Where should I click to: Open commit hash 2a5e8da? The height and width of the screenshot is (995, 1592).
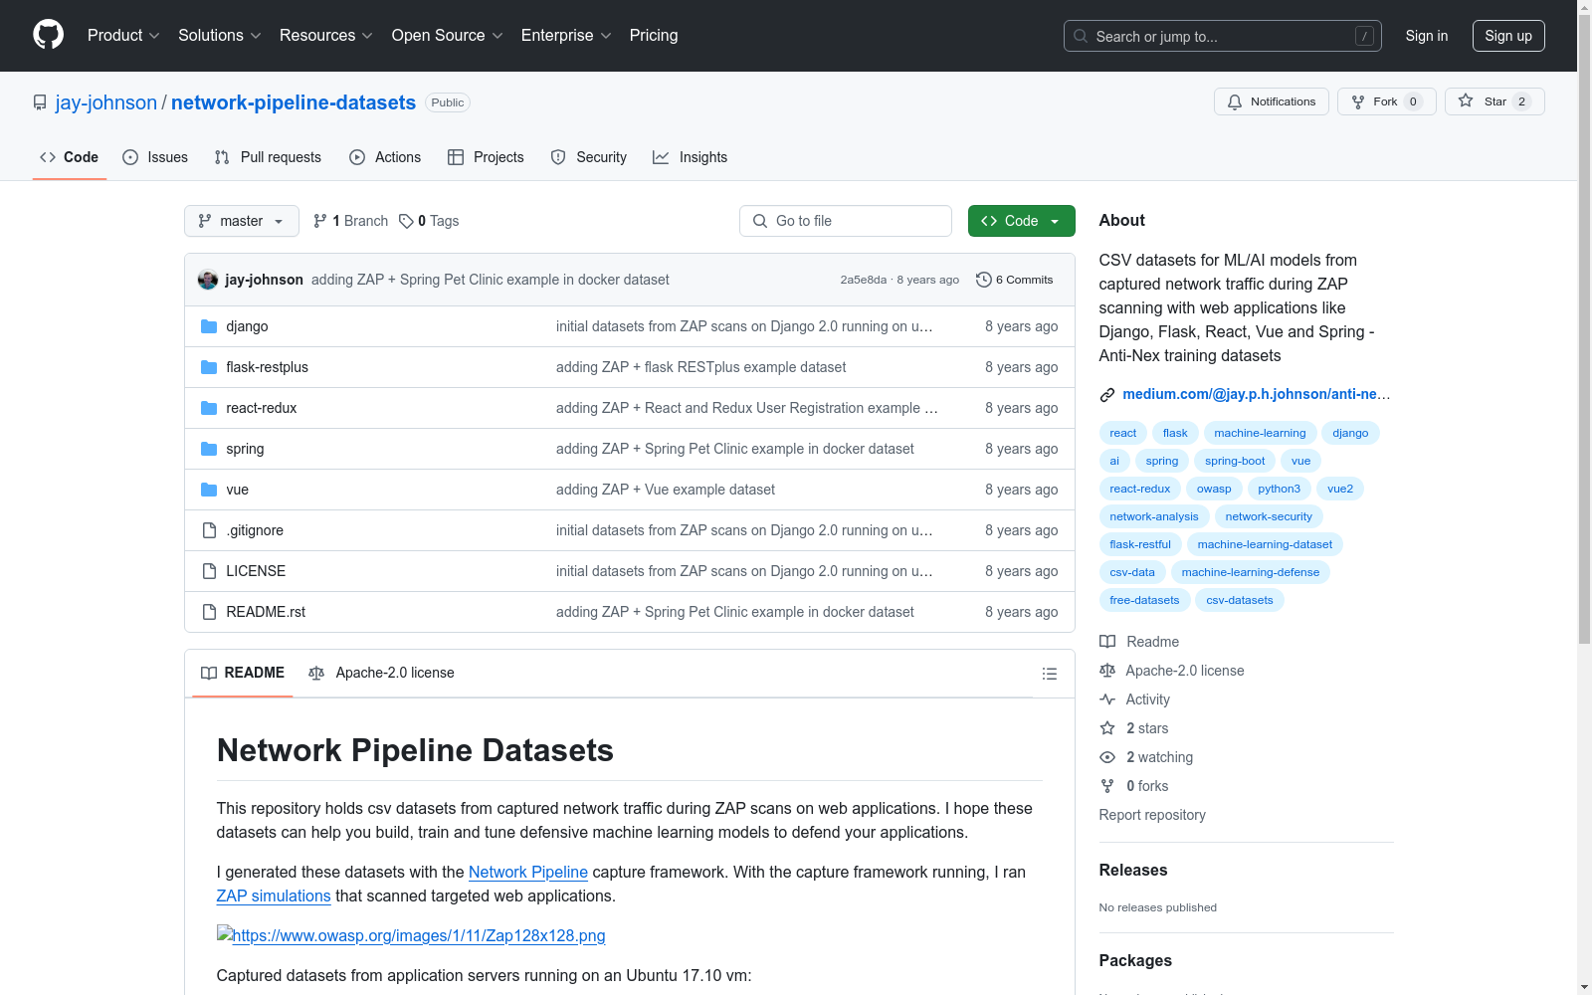coord(863,280)
